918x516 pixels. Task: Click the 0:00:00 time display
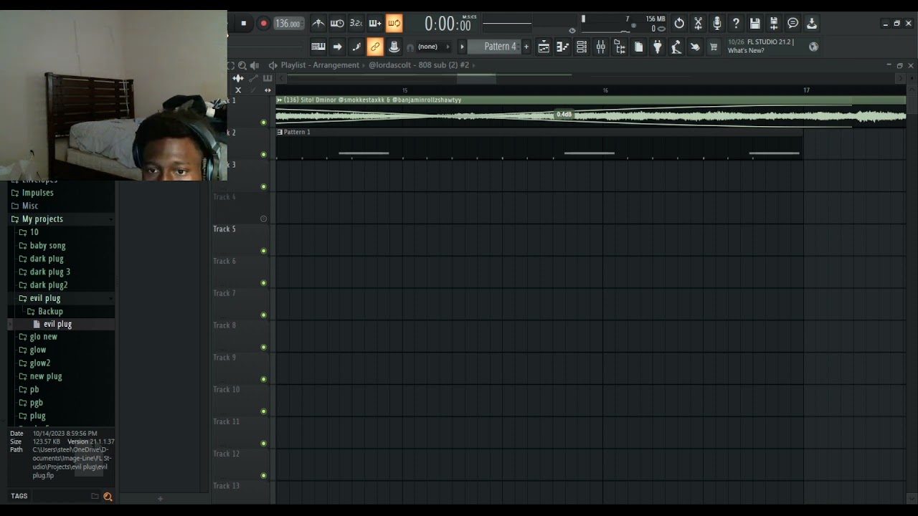pyautogui.click(x=448, y=24)
